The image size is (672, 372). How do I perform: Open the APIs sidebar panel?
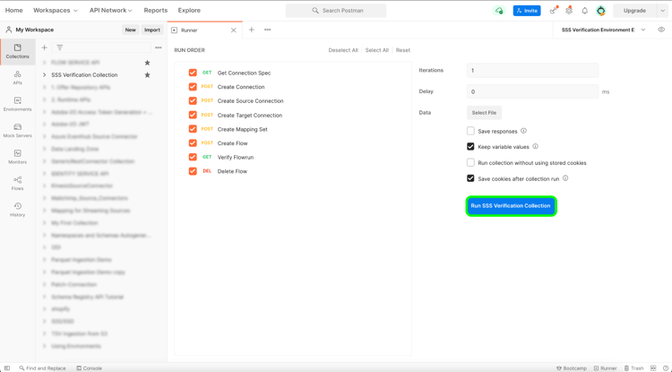click(18, 78)
